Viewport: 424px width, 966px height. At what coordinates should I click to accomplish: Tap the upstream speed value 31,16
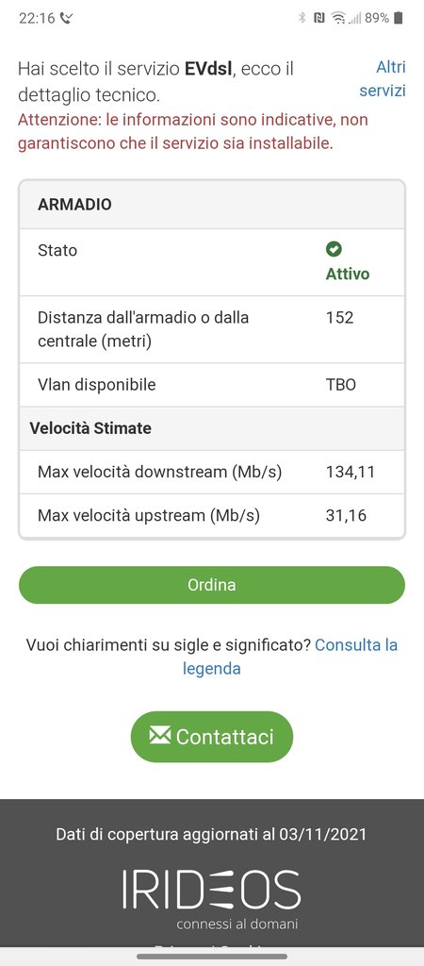point(346,515)
